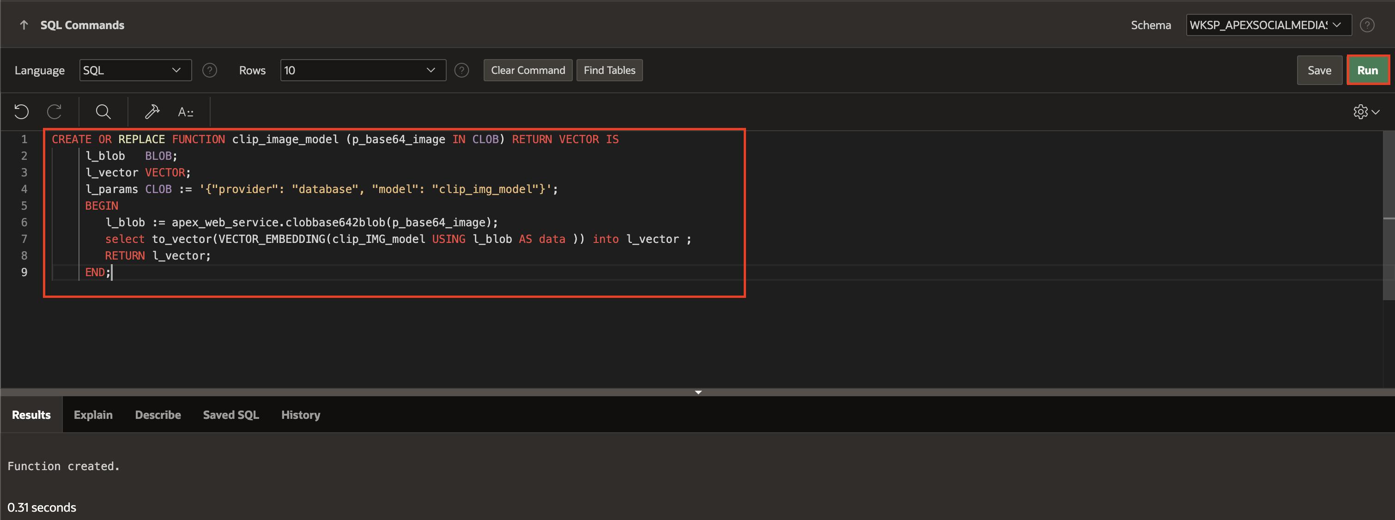Open the Schema WKSP_APEXSOCIALMEDIA dropdown
The image size is (1395, 520).
[1268, 25]
